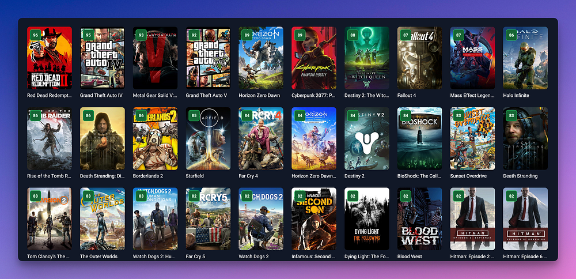Select the Starfield cover art
The height and width of the screenshot is (279, 576).
209,138
